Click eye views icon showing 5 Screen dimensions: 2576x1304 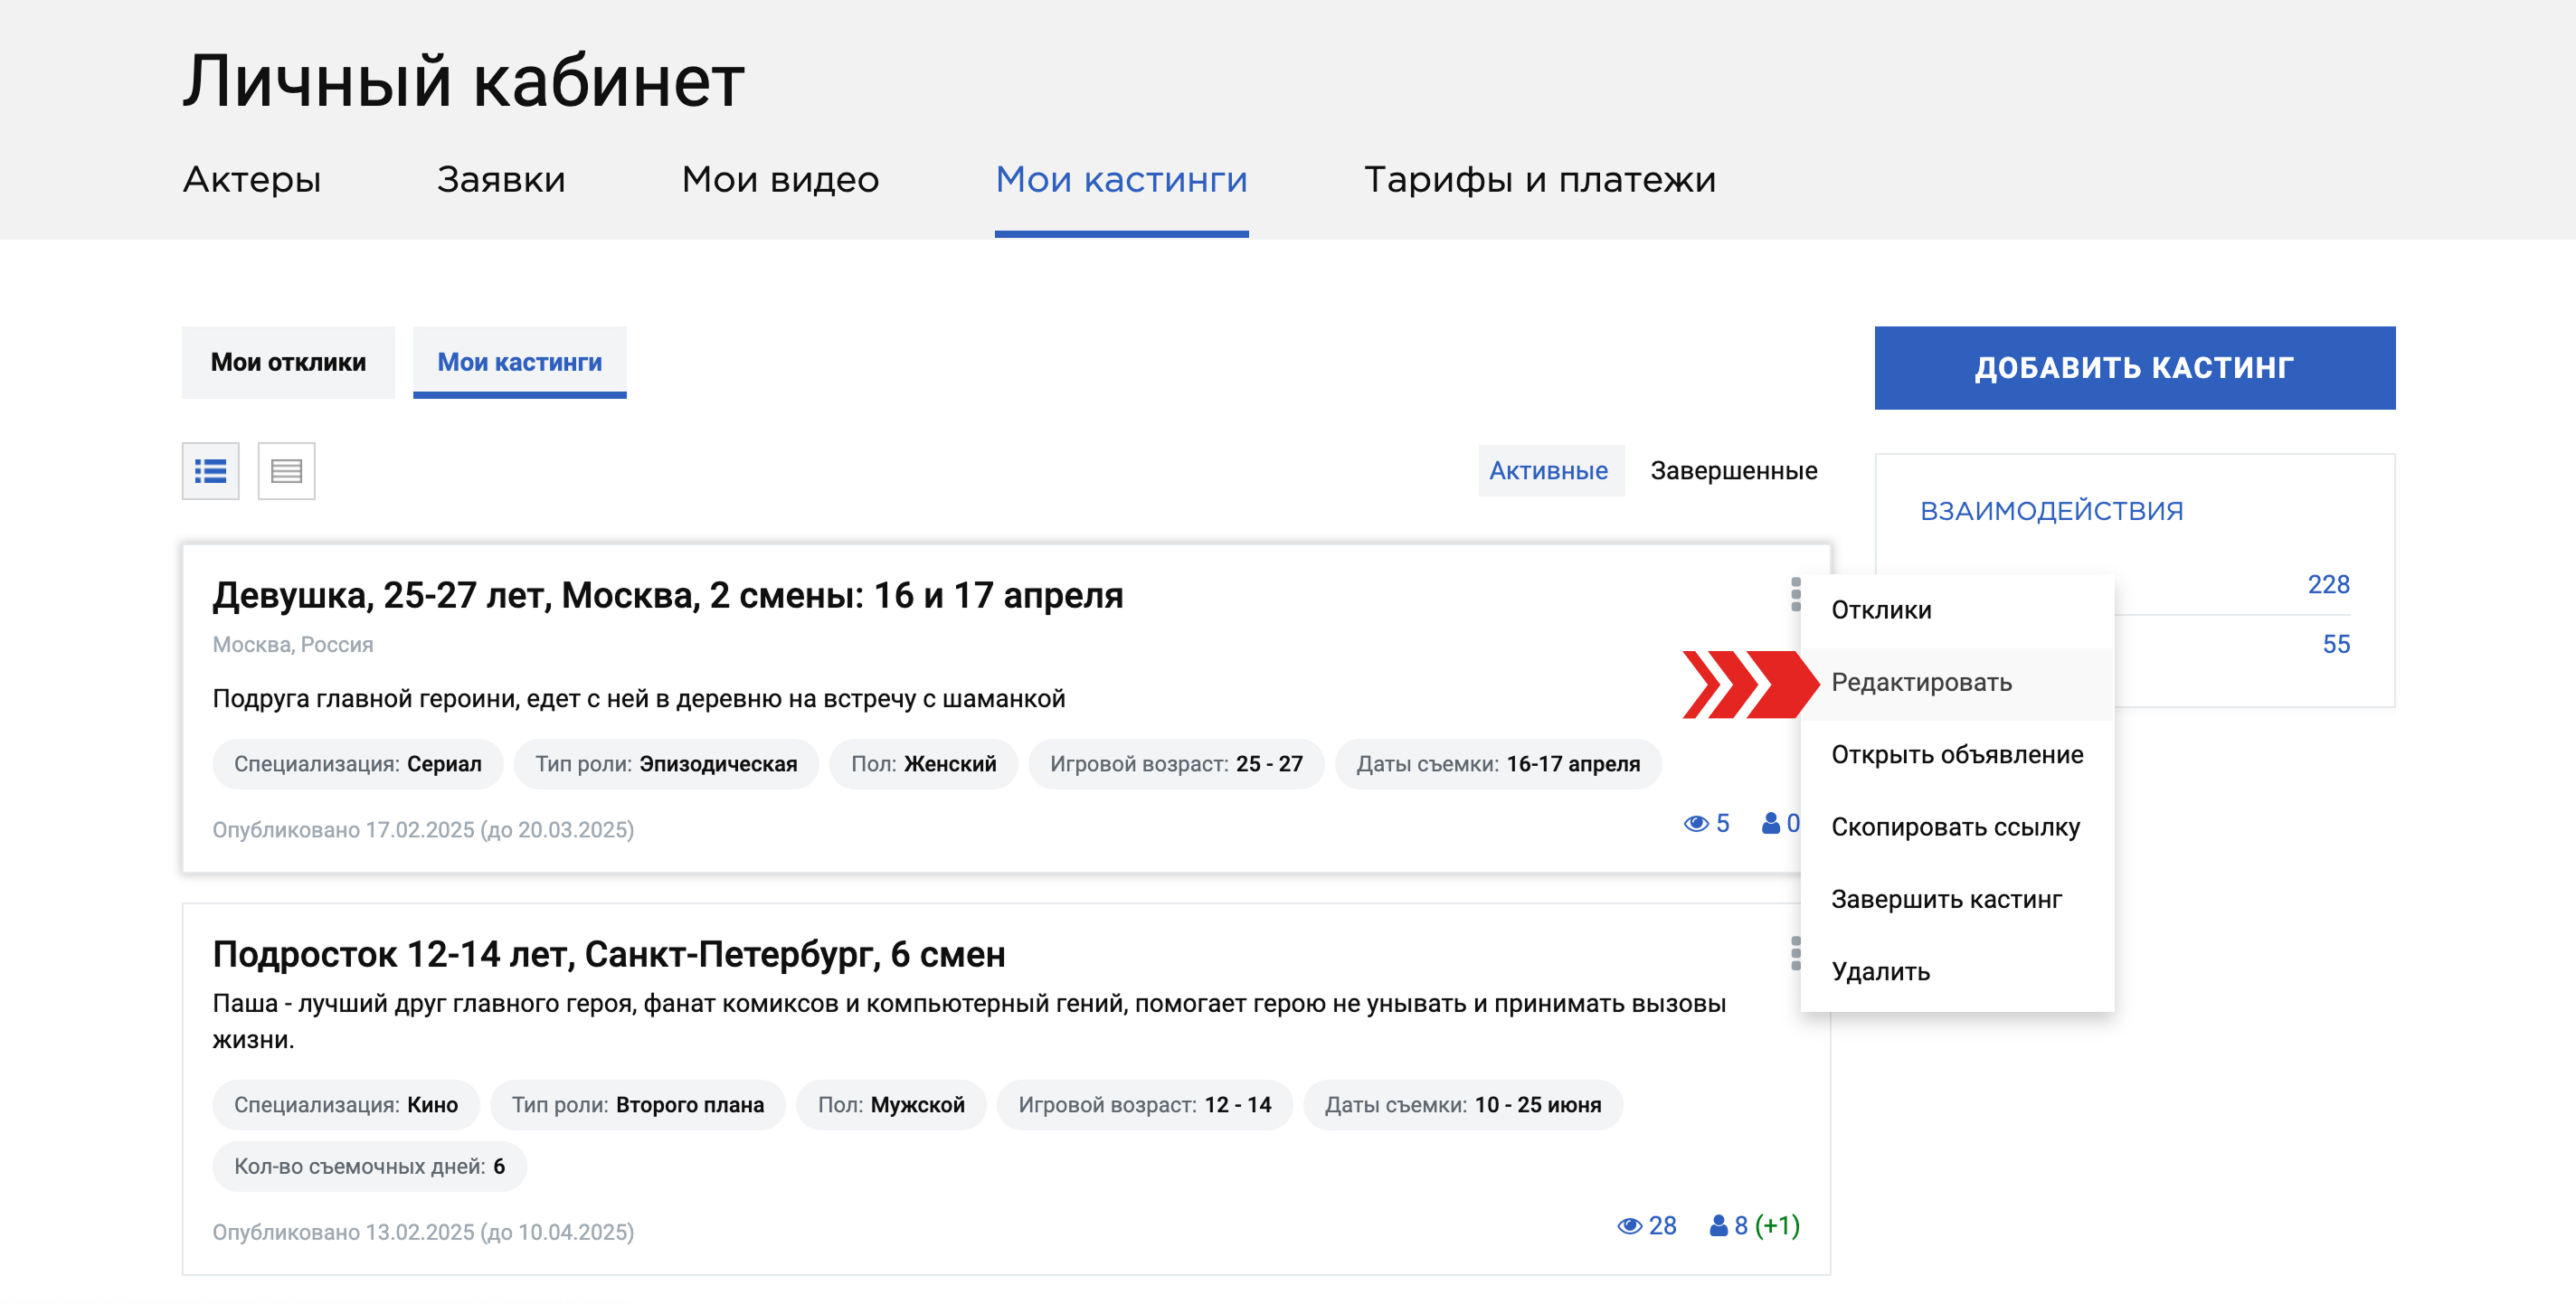click(1695, 824)
